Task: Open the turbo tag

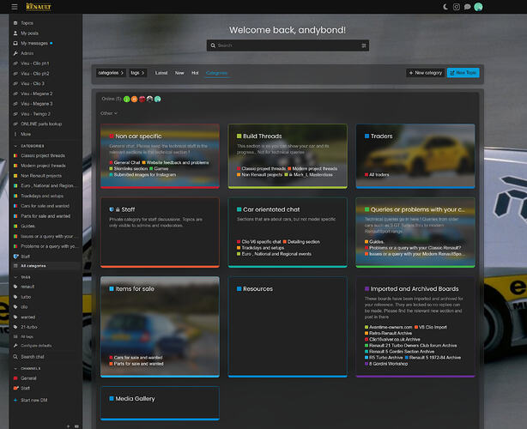Action: pyautogui.click(x=26, y=297)
